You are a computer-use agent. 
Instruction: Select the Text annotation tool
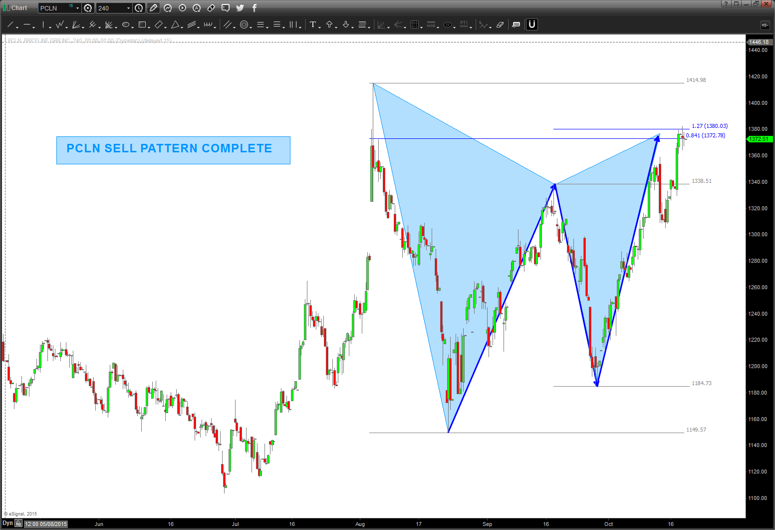click(314, 24)
